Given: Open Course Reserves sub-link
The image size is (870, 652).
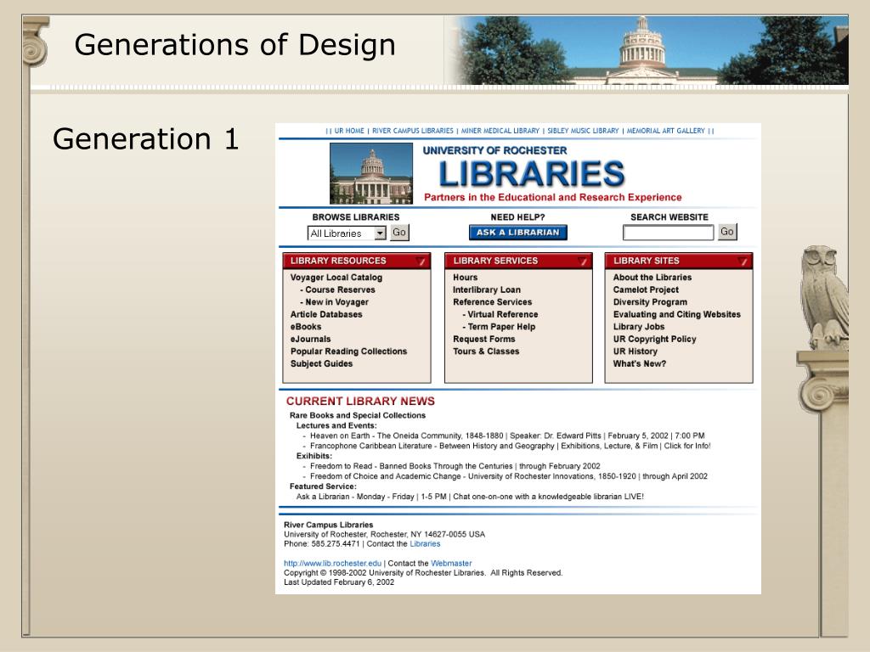Looking at the screenshot, I should click(x=340, y=289).
